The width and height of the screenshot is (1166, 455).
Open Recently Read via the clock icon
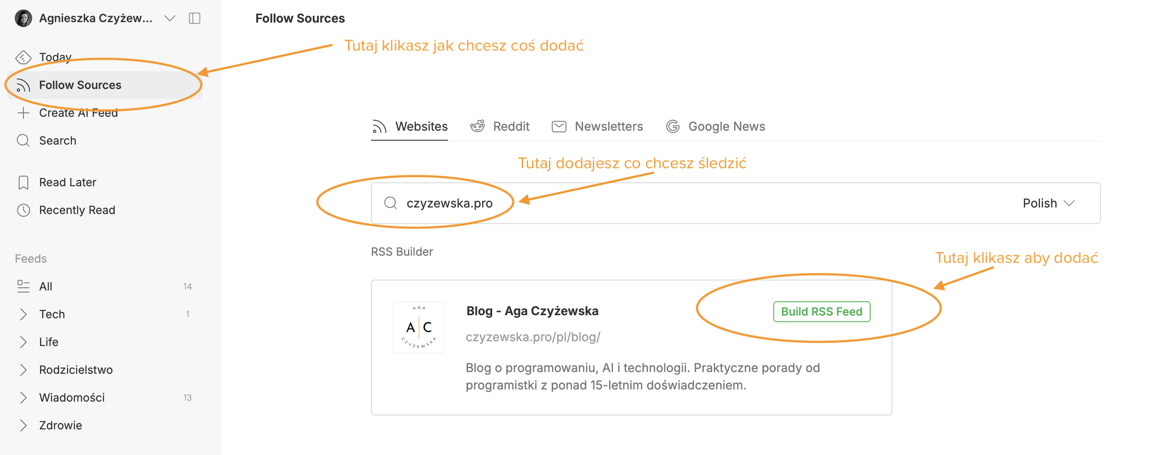point(23,209)
